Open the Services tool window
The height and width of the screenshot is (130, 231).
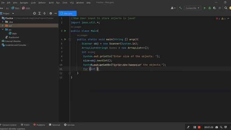coord(69,125)
